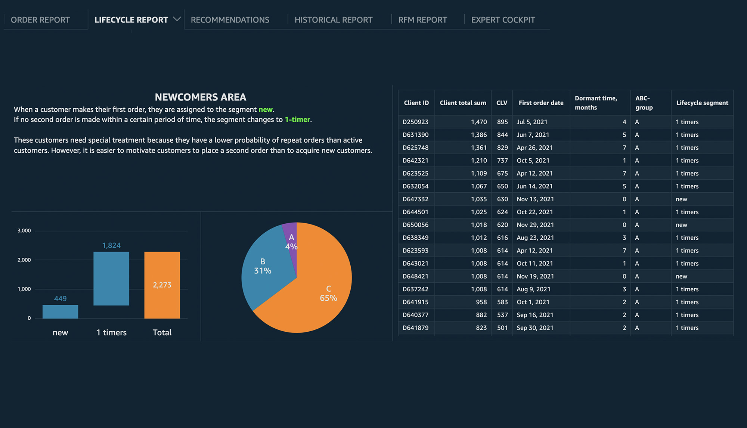The width and height of the screenshot is (747, 428).
Task: Click the First order date column header
Action: click(x=540, y=103)
